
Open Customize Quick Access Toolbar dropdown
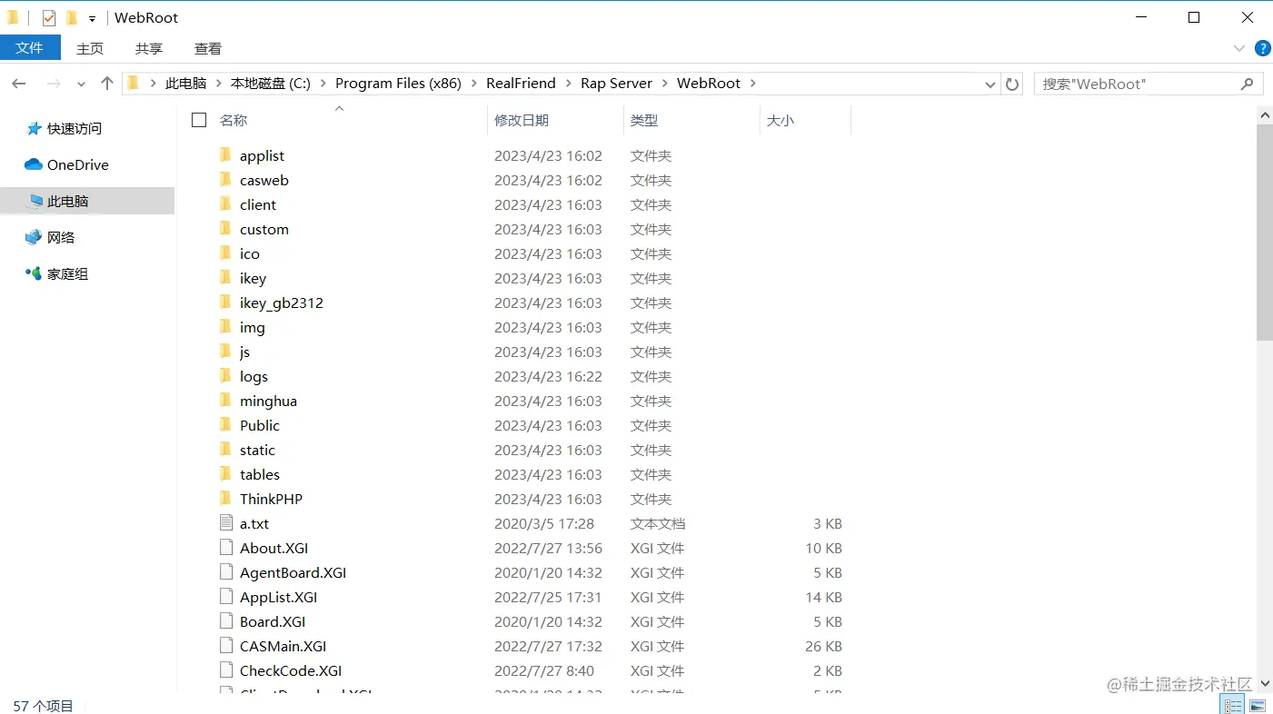pyautogui.click(x=92, y=19)
